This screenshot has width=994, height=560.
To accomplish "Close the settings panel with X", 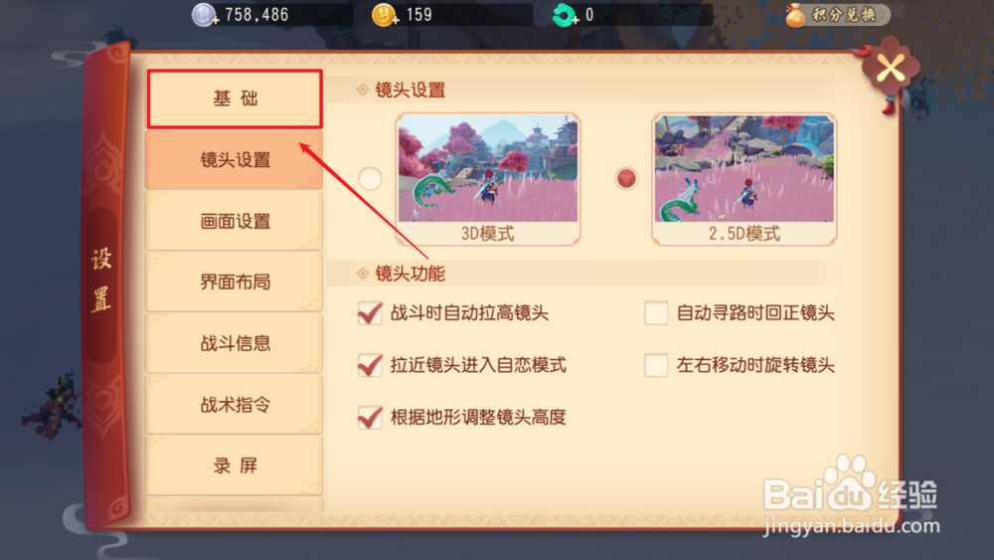I will pos(890,69).
